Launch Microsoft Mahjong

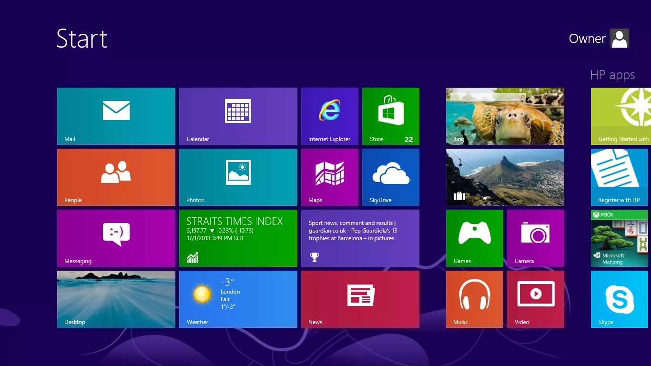(x=620, y=238)
